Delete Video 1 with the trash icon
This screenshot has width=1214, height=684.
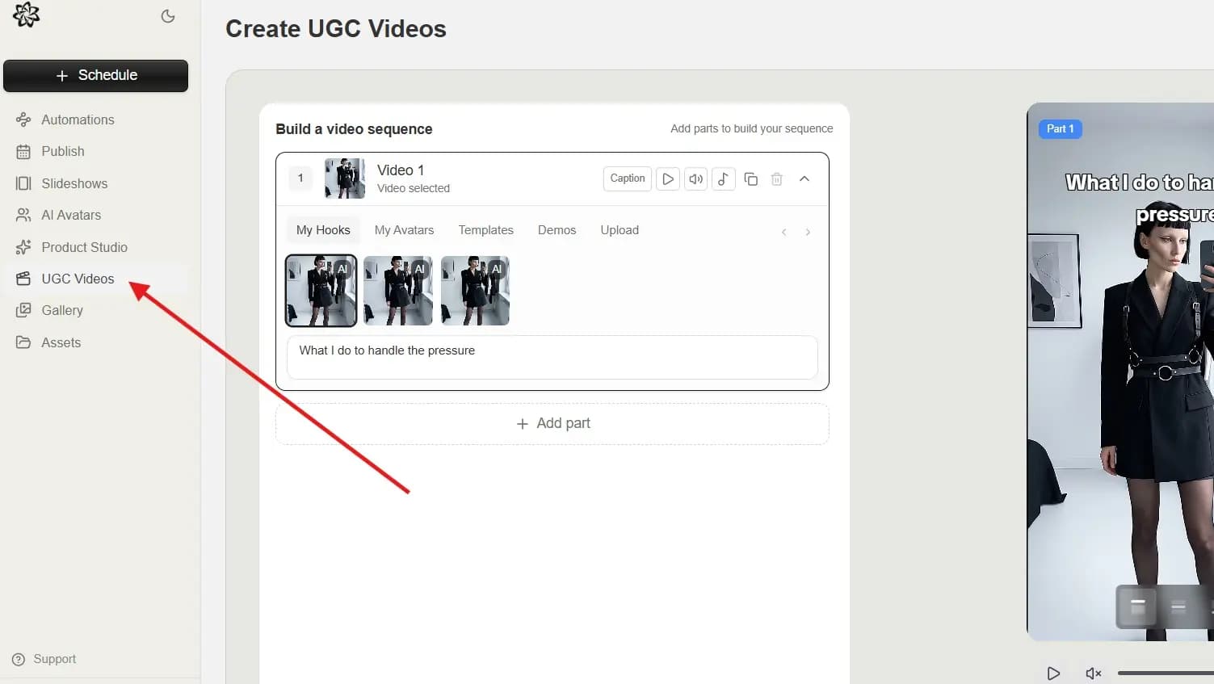click(776, 179)
